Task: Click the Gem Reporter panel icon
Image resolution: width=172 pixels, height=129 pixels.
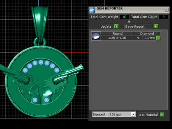Action: click(x=92, y=10)
